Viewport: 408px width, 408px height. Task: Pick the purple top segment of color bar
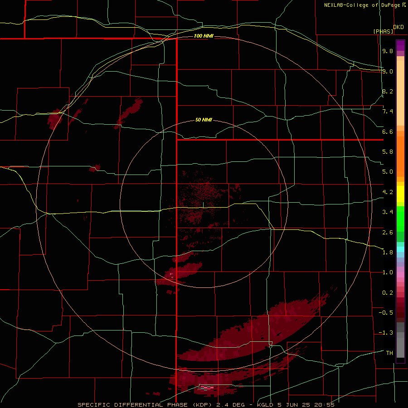(x=400, y=45)
